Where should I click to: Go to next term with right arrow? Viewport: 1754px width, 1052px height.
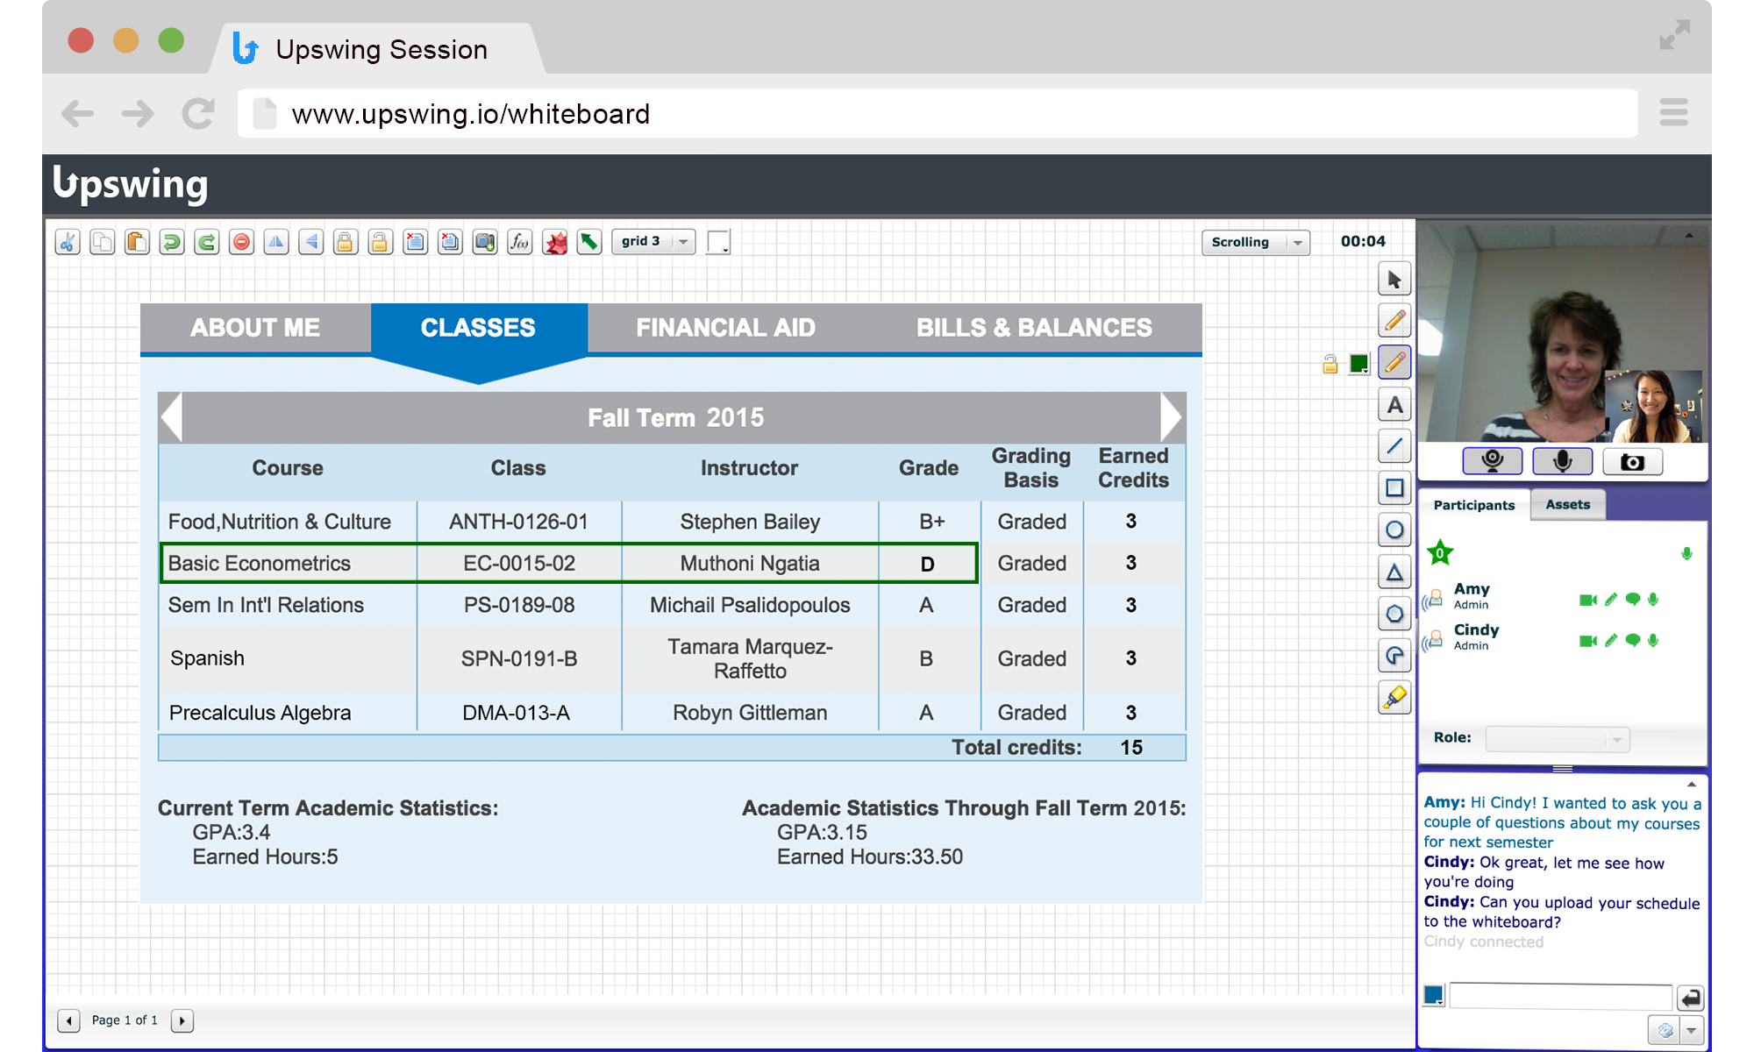coord(1172,417)
